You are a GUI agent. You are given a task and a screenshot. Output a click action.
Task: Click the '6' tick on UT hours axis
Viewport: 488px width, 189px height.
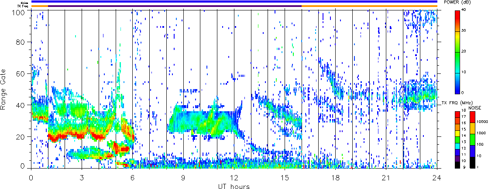[x=133, y=178]
